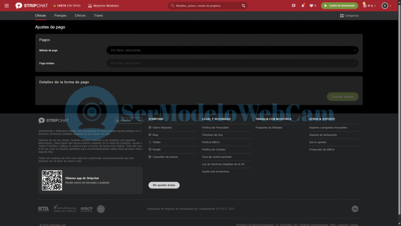The height and width of the screenshot is (226, 401).
Task: Switch to the Chicos tab
Action: tap(80, 16)
